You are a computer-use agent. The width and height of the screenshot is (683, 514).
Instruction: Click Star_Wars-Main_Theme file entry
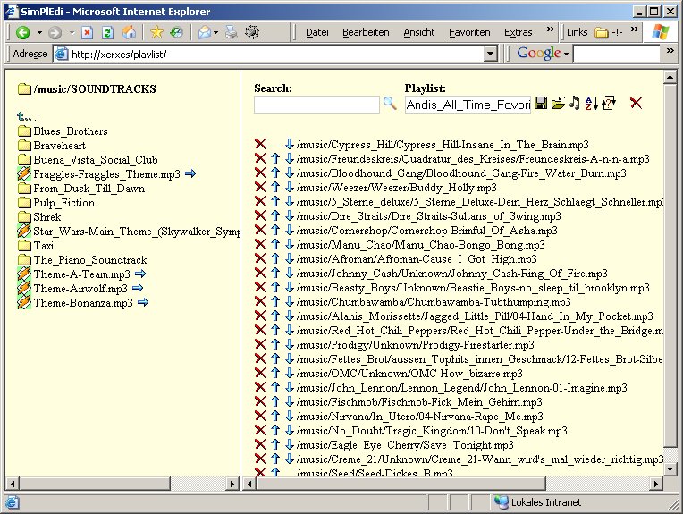click(x=136, y=232)
